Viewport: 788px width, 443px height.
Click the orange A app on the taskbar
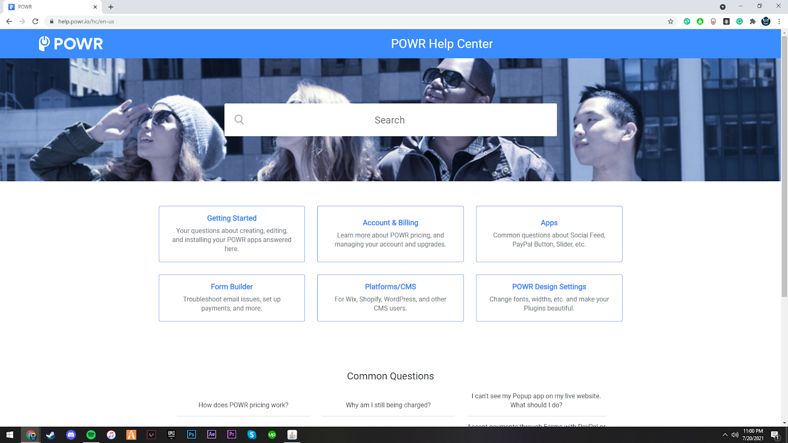point(131,435)
